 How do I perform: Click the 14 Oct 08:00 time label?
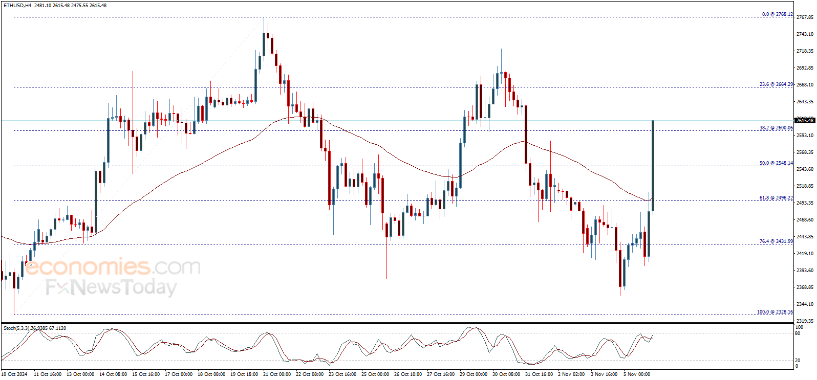point(113,374)
